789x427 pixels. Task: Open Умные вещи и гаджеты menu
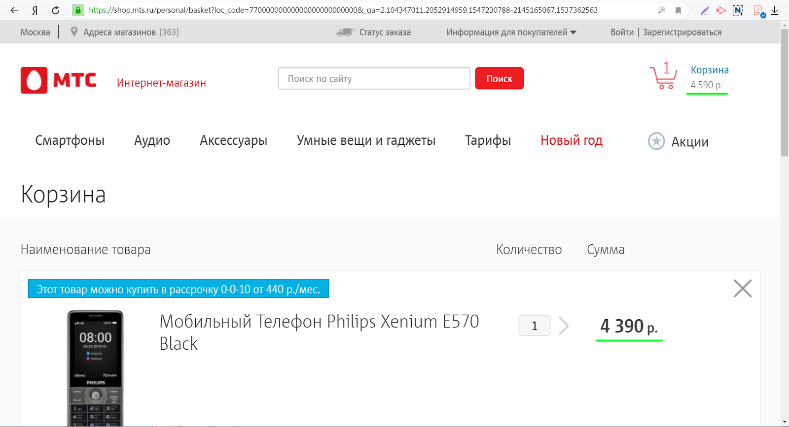tap(366, 140)
